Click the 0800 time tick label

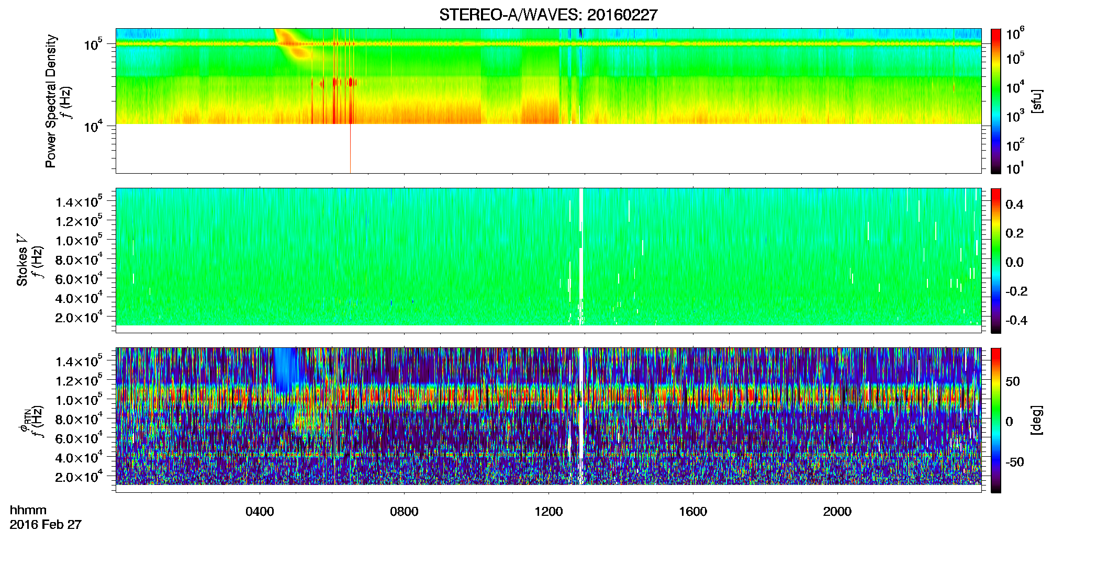[x=404, y=512]
